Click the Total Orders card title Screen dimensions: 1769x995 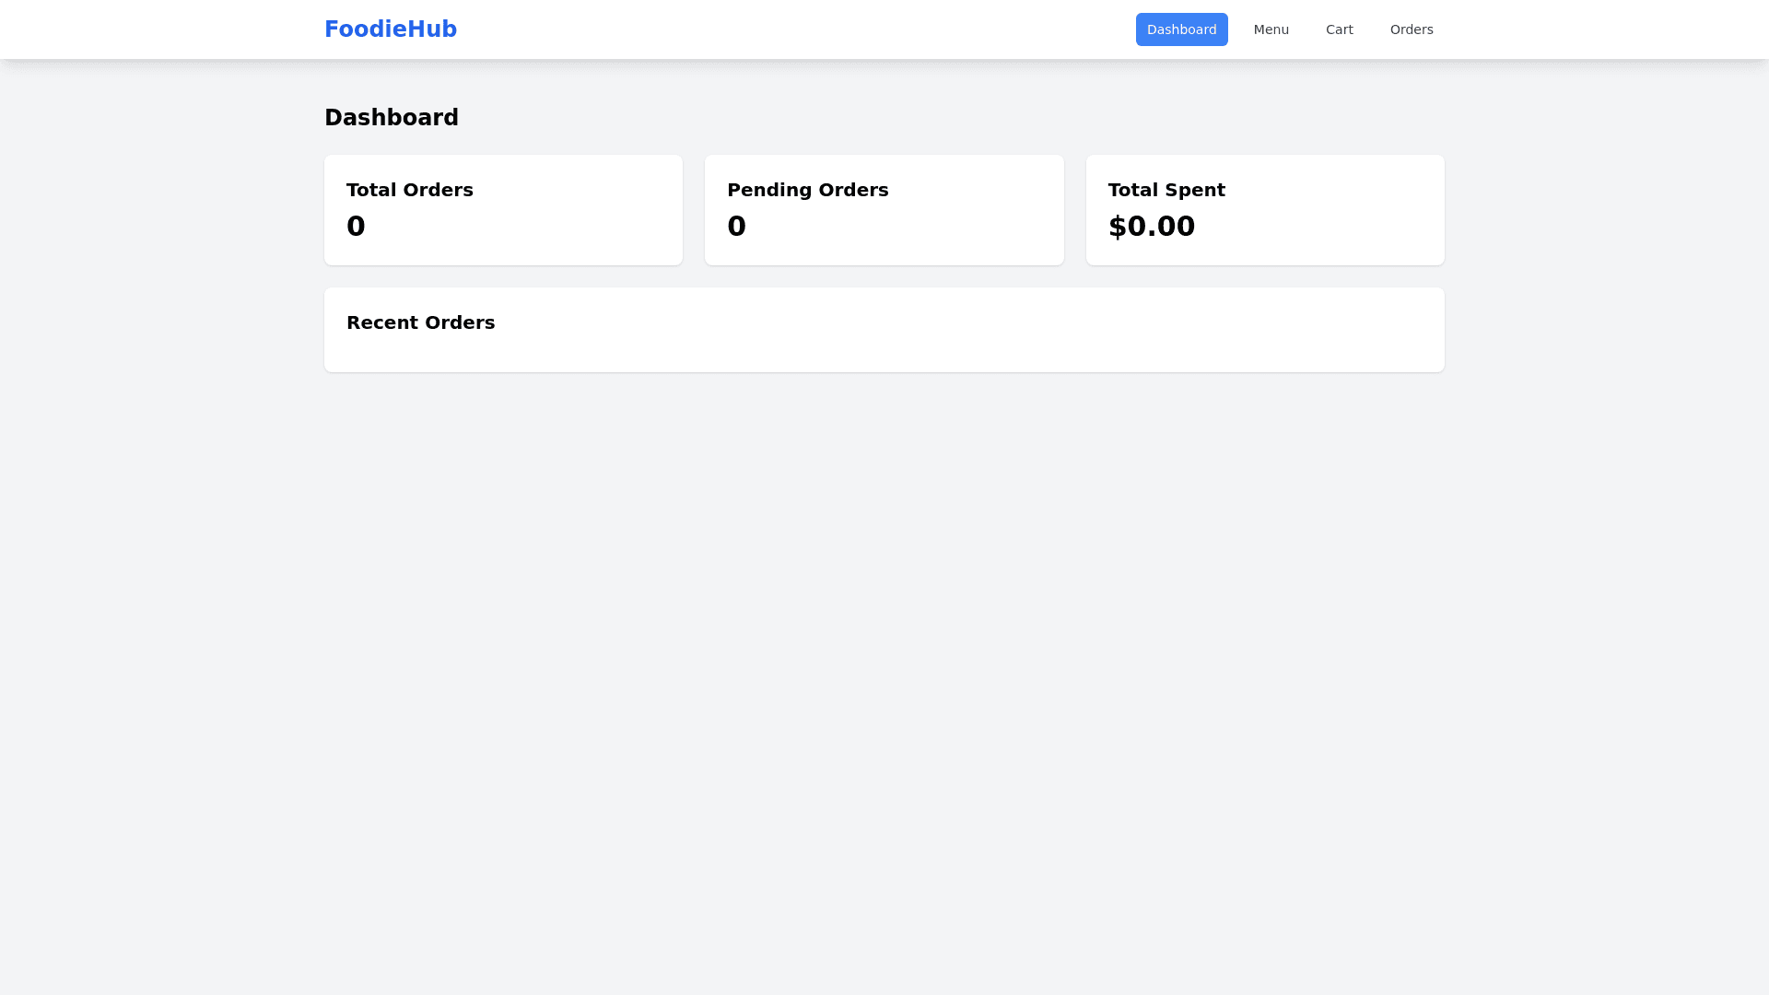point(410,190)
